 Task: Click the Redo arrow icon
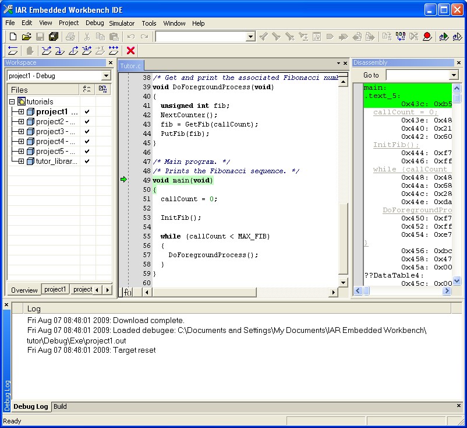pos(144,37)
